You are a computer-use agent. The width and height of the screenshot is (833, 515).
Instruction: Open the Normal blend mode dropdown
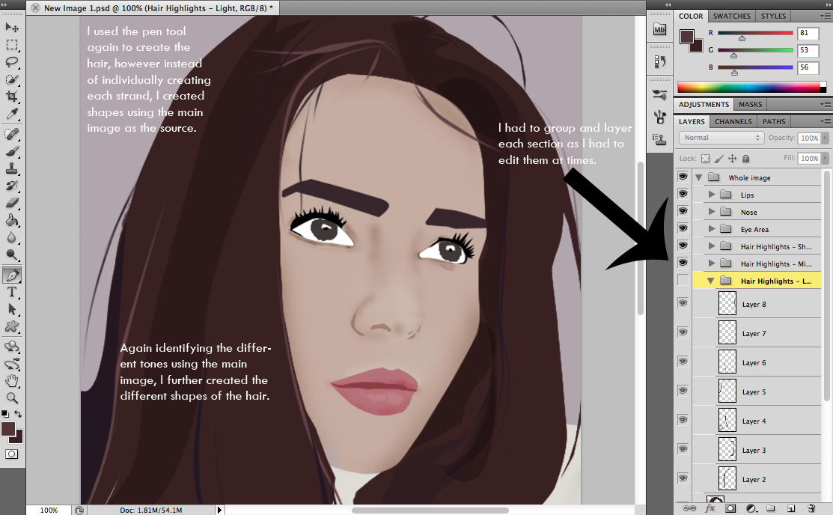point(721,138)
